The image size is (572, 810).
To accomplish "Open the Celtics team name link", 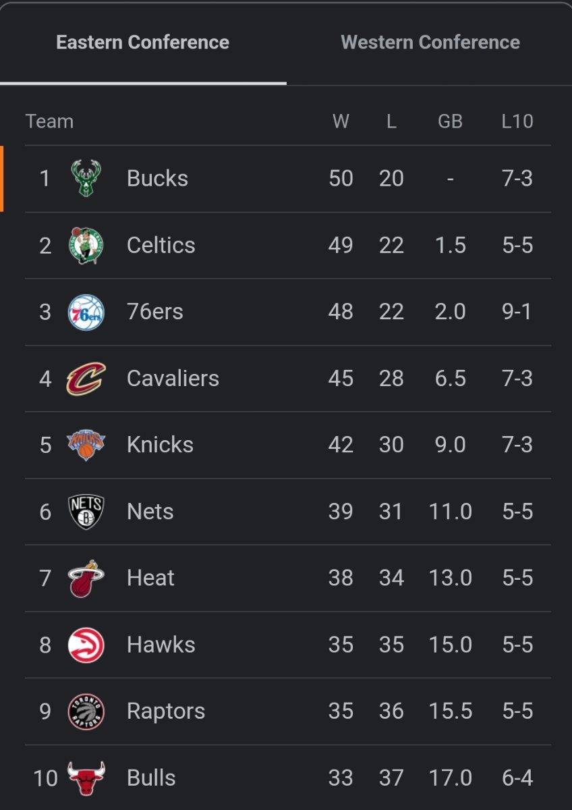I will click(161, 245).
